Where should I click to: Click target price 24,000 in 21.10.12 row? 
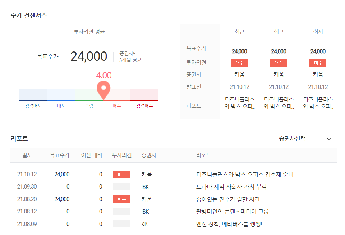click(62, 174)
